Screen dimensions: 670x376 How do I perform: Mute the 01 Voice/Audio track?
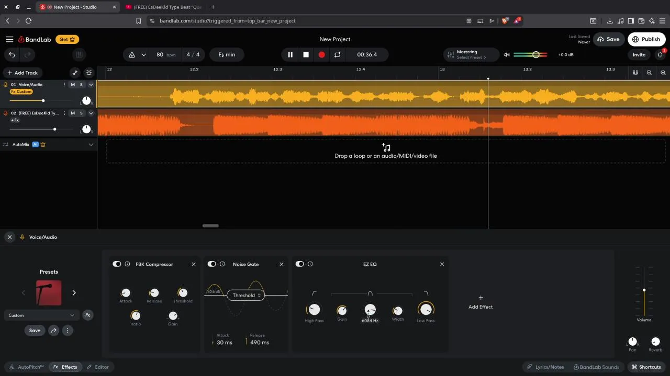click(x=73, y=85)
